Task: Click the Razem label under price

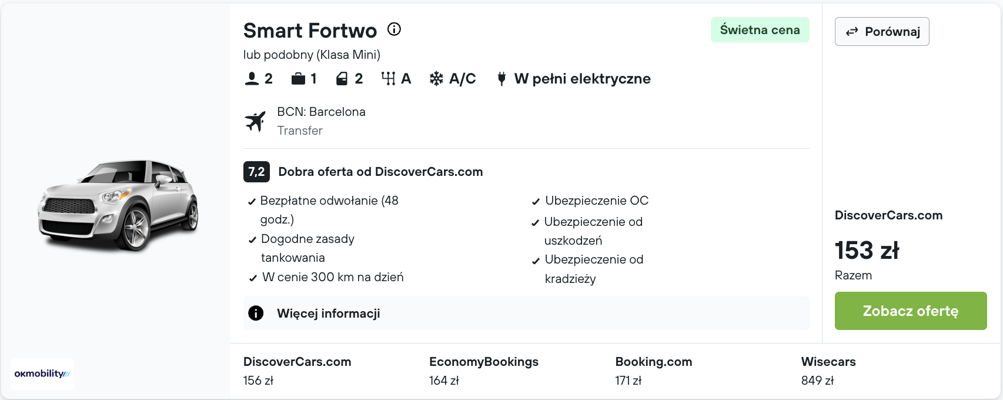Action: click(x=853, y=275)
